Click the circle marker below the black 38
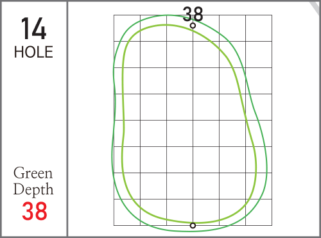The image size is (321, 238). tap(193, 26)
